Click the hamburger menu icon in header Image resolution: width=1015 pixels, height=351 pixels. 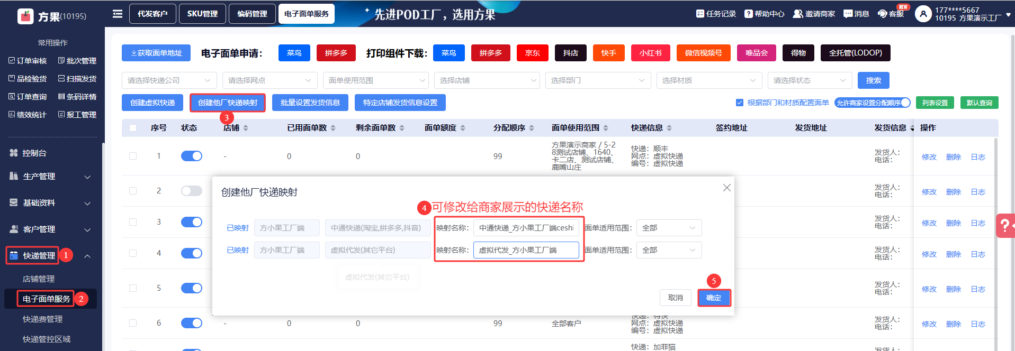tap(118, 14)
